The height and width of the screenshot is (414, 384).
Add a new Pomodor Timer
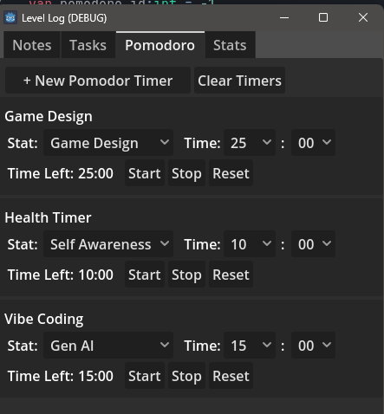click(98, 81)
